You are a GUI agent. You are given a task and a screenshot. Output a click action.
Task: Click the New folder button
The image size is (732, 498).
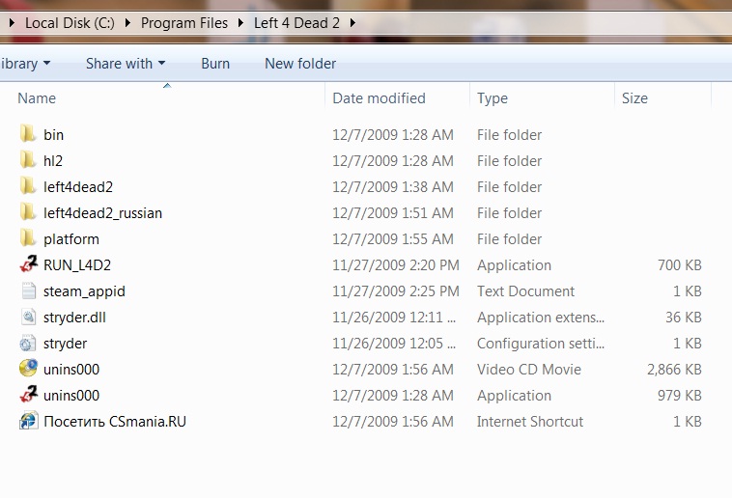[300, 63]
